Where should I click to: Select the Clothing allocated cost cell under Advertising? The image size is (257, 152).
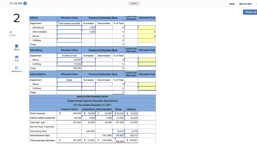coord(147,64)
